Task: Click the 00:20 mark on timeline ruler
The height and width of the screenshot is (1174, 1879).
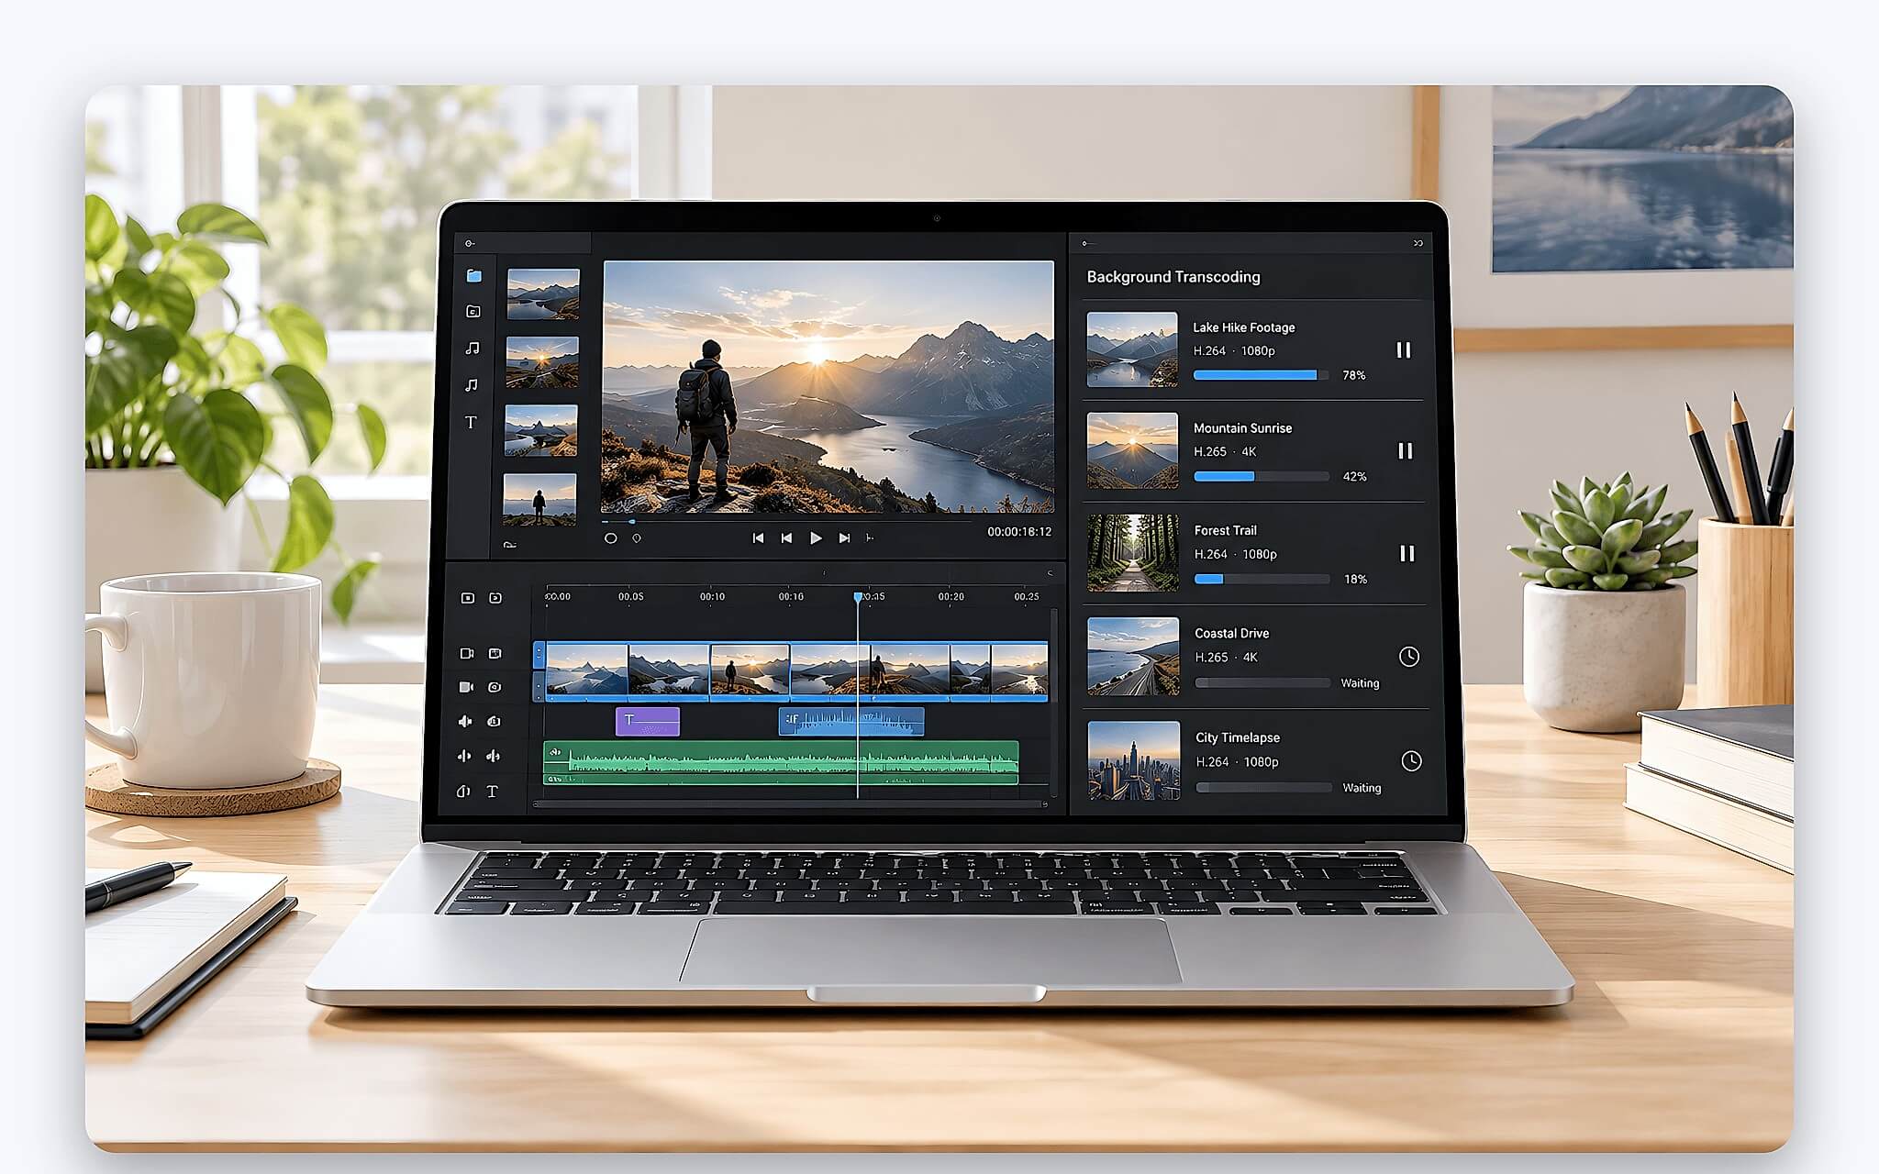Action: click(951, 596)
